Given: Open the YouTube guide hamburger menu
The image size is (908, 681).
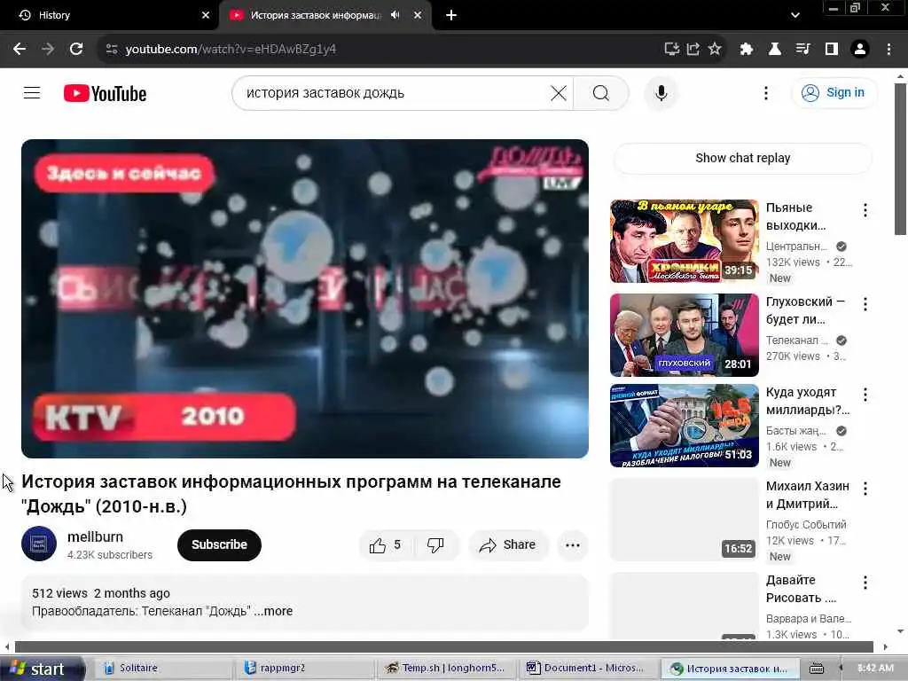Looking at the screenshot, I should (32, 92).
